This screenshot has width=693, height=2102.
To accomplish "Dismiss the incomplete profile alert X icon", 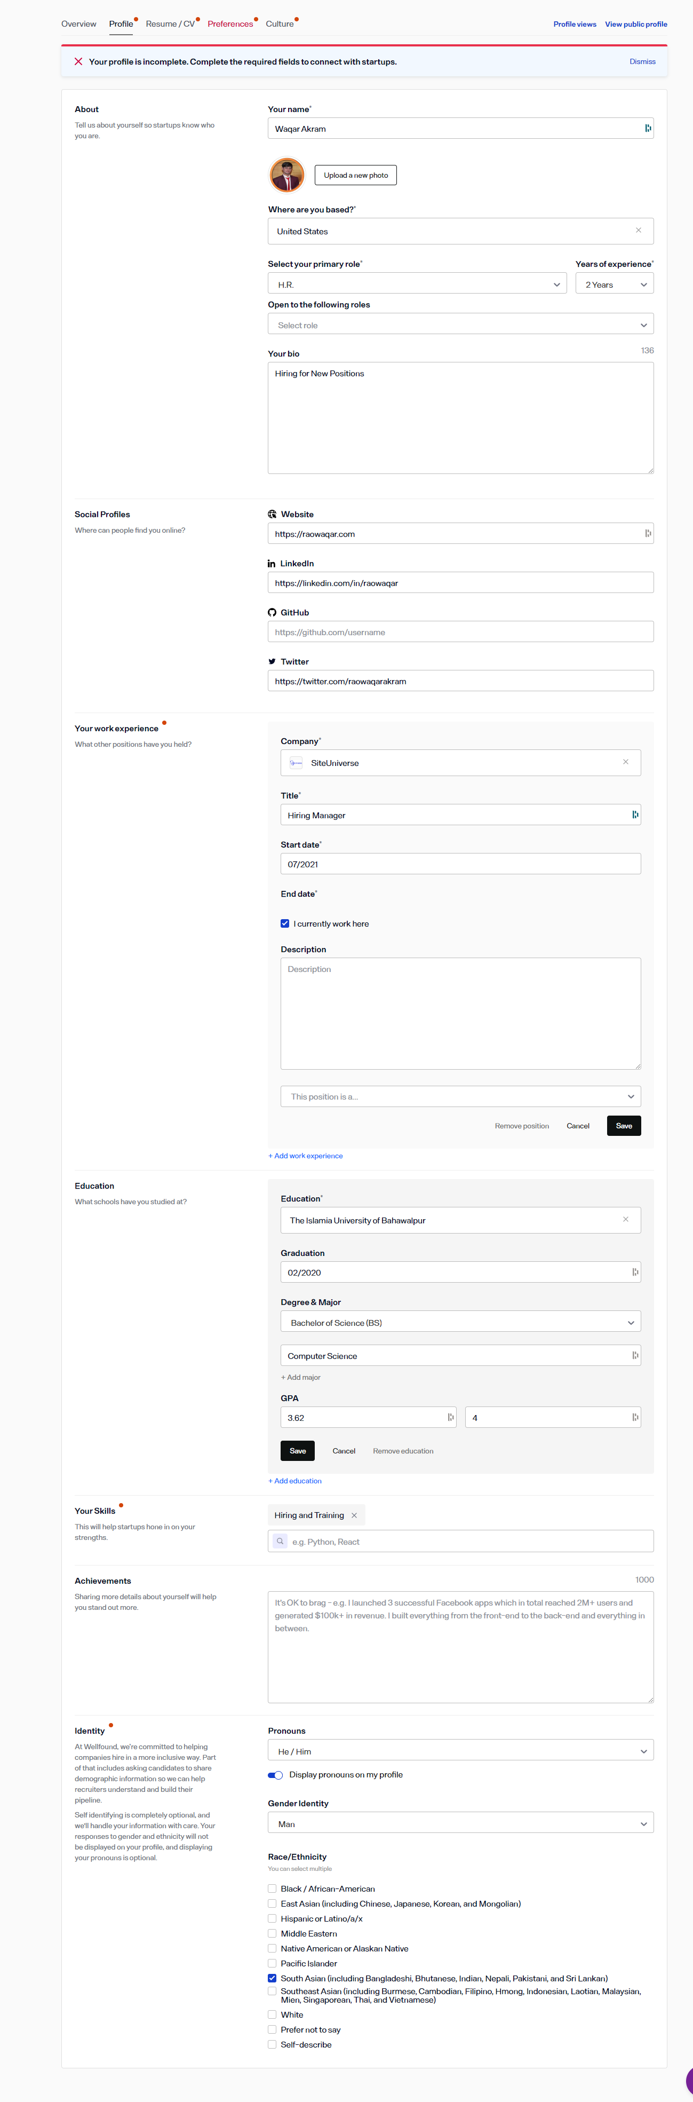I will [x=78, y=62].
